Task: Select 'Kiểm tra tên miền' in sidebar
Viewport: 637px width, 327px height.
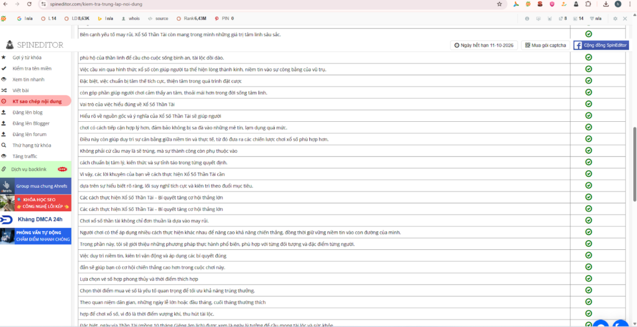Action: [32, 68]
